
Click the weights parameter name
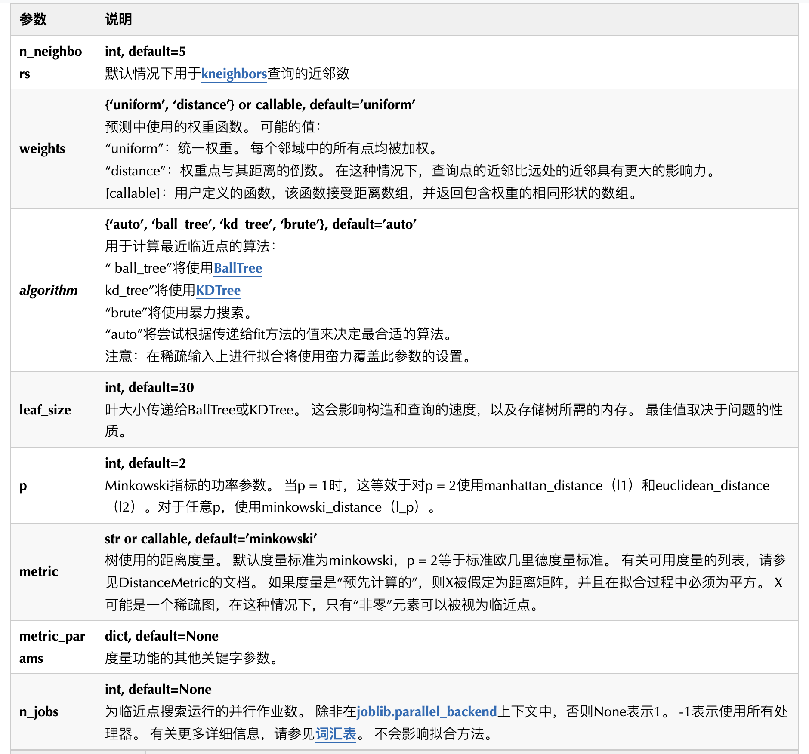(x=42, y=148)
